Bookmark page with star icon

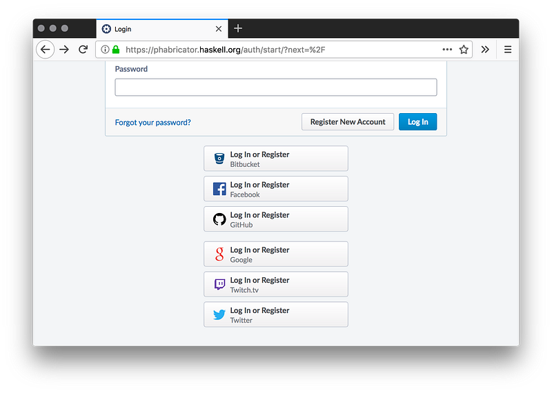(464, 50)
